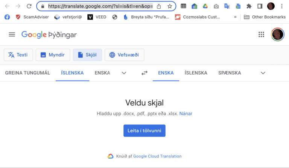Viewport: 289px width, 168px height.
Task: Click the share page icon in address bar
Action: [159, 6]
